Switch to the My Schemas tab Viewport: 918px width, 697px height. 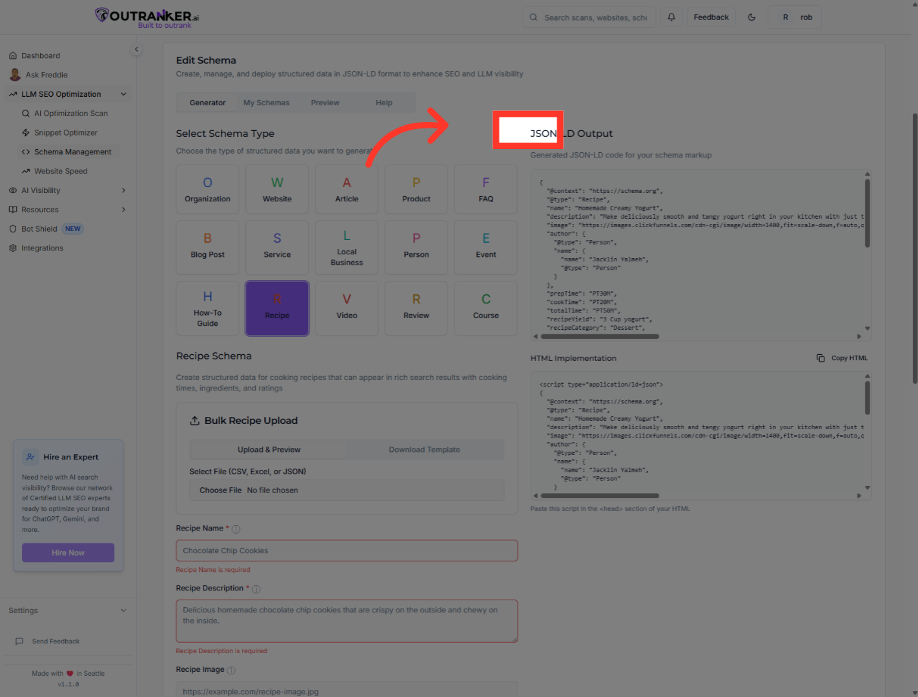pos(266,102)
